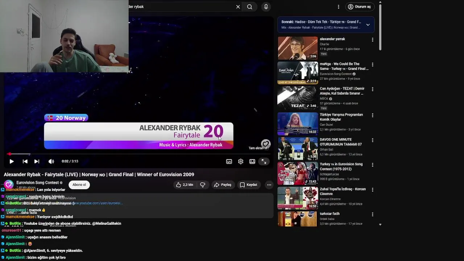Clear the search box text
Screen dimensions: 464x261
click(x=238, y=7)
